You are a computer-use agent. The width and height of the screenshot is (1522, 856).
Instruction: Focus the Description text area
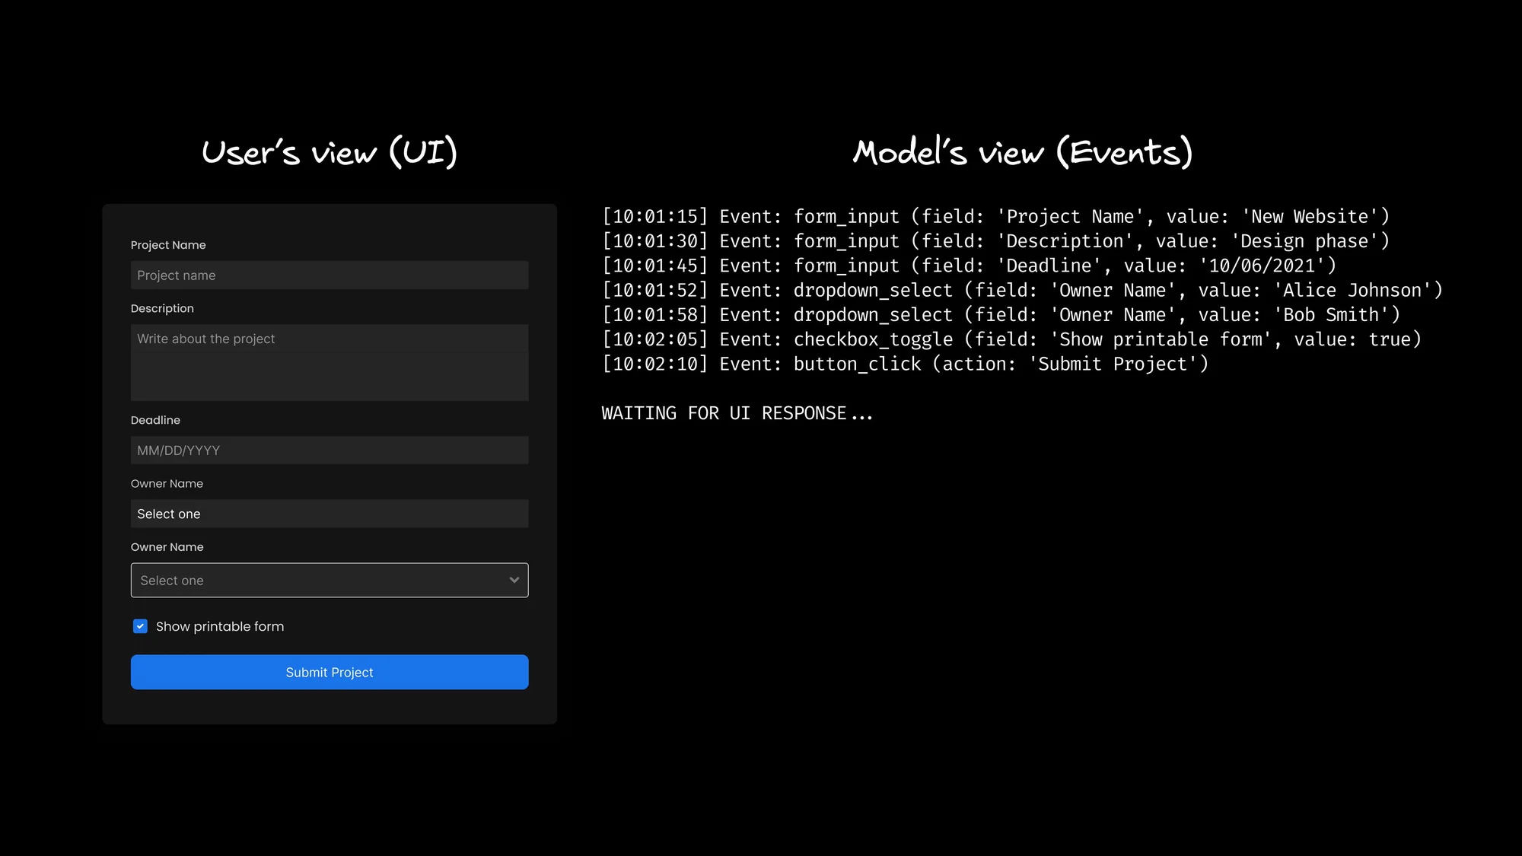[x=329, y=362]
